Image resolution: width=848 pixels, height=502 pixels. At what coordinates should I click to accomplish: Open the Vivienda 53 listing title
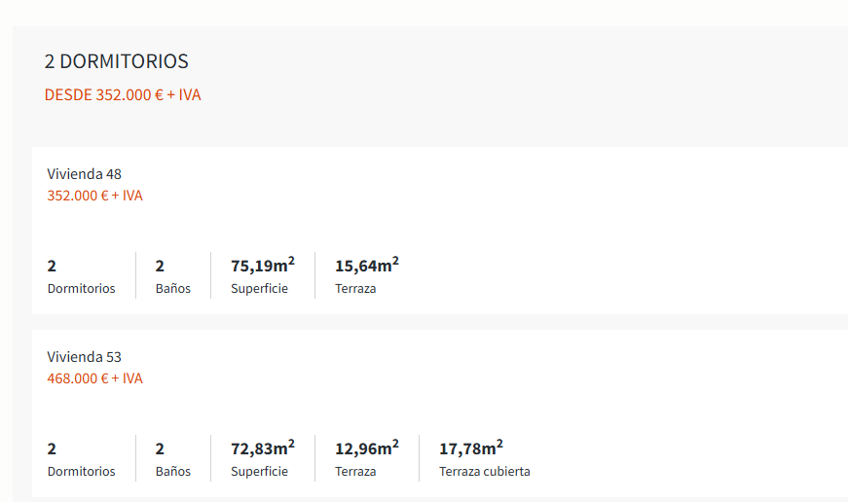(85, 357)
